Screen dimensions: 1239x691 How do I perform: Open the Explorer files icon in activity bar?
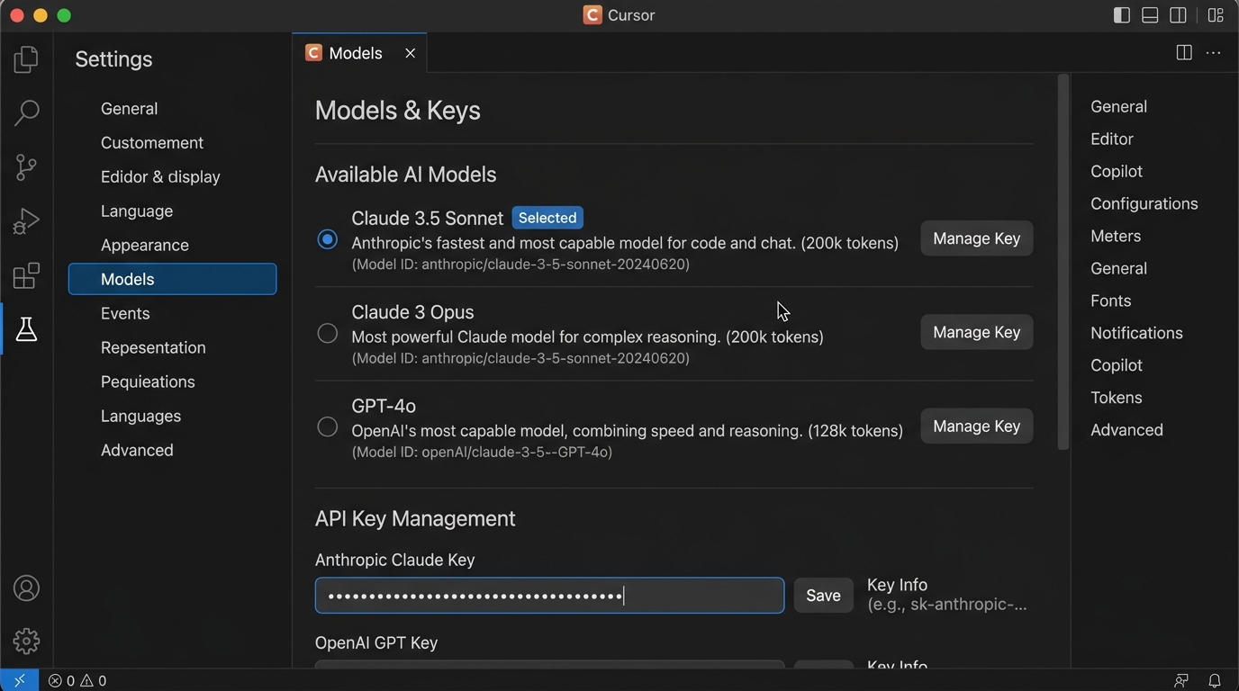click(x=26, y=59)
